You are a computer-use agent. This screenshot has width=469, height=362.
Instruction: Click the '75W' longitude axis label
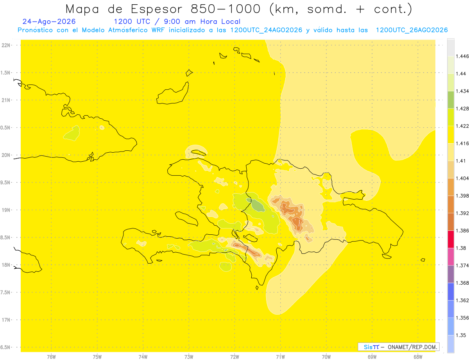point(97,357)
